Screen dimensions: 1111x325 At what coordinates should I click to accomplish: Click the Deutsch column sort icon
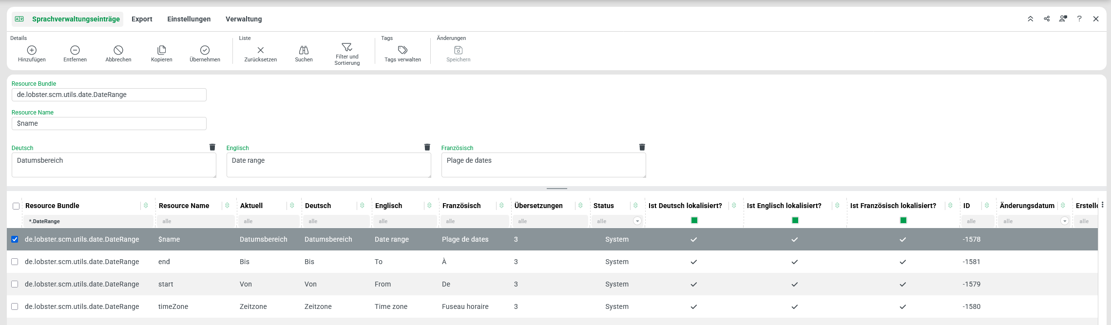[x=362, y=206]
